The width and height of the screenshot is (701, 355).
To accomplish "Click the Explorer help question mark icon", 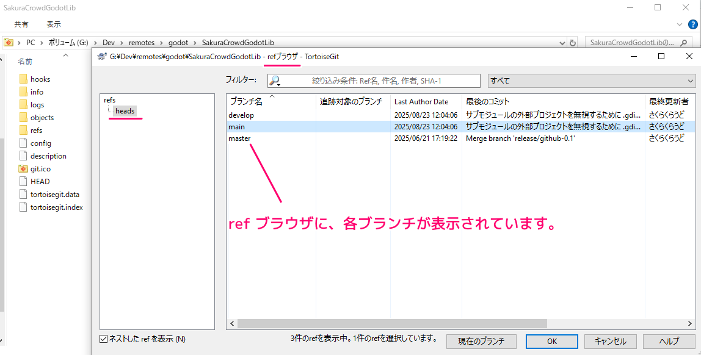I will pyautogui.click(x=692, y=24).
